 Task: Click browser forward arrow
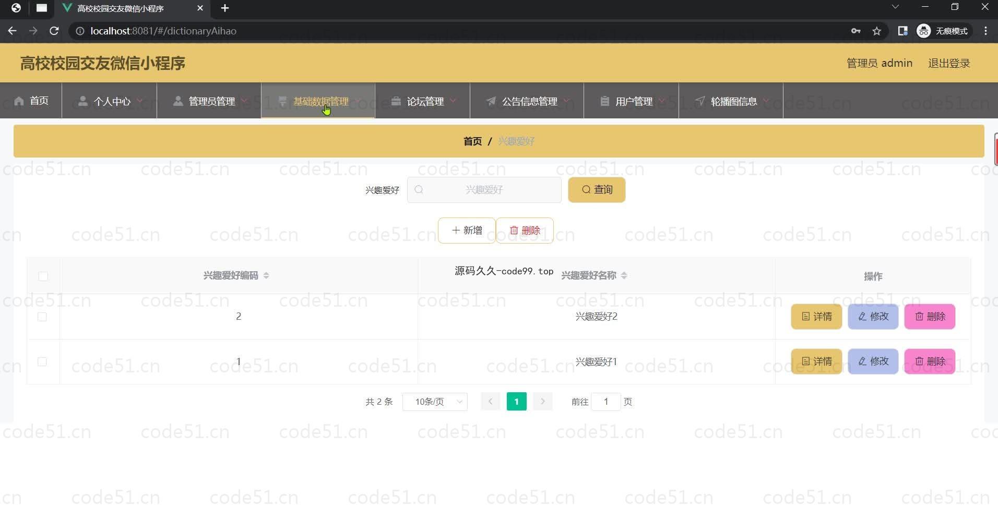tap(33, 31)
